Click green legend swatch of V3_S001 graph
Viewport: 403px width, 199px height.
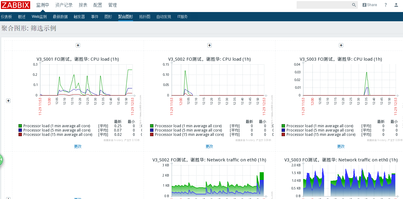coord(20,126)
